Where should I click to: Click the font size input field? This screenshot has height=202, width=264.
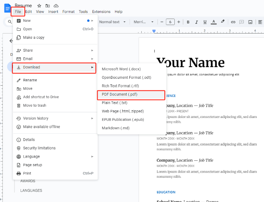coord(170,22)
